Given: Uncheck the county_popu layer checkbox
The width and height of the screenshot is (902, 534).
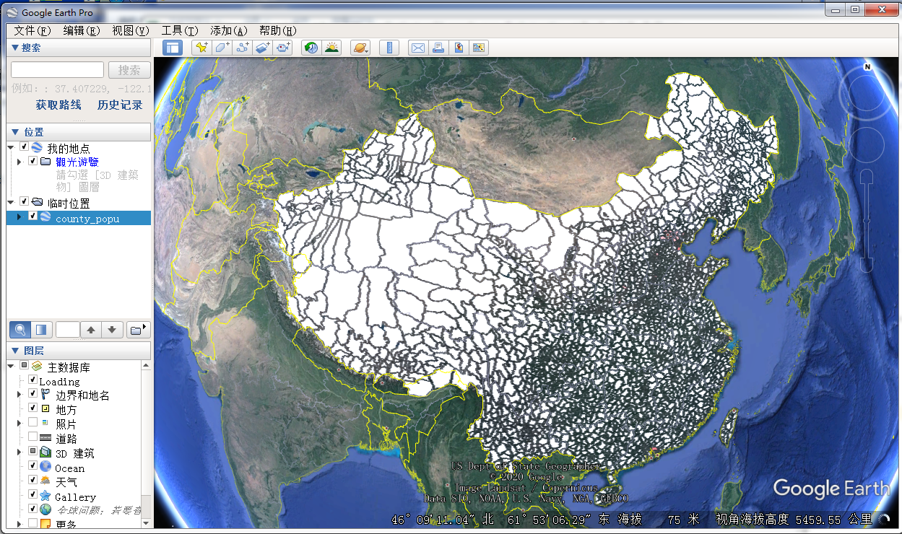Looking at the screenshot, I should click(32, 216).
